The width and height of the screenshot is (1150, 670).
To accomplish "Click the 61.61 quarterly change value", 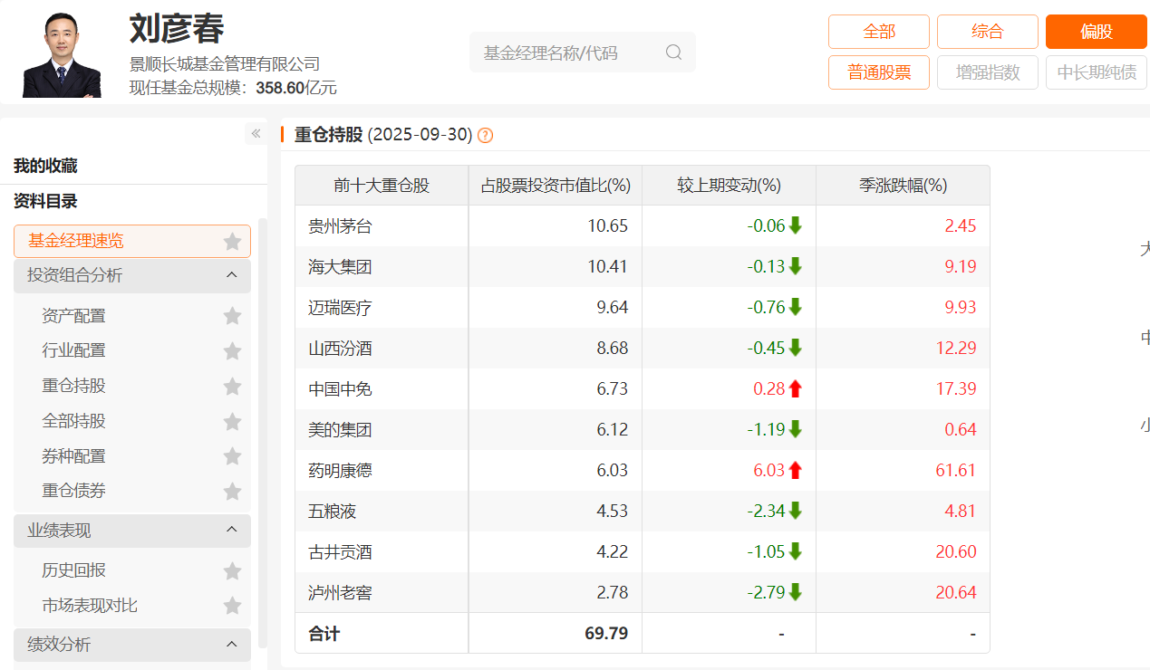I will point(955,471).
